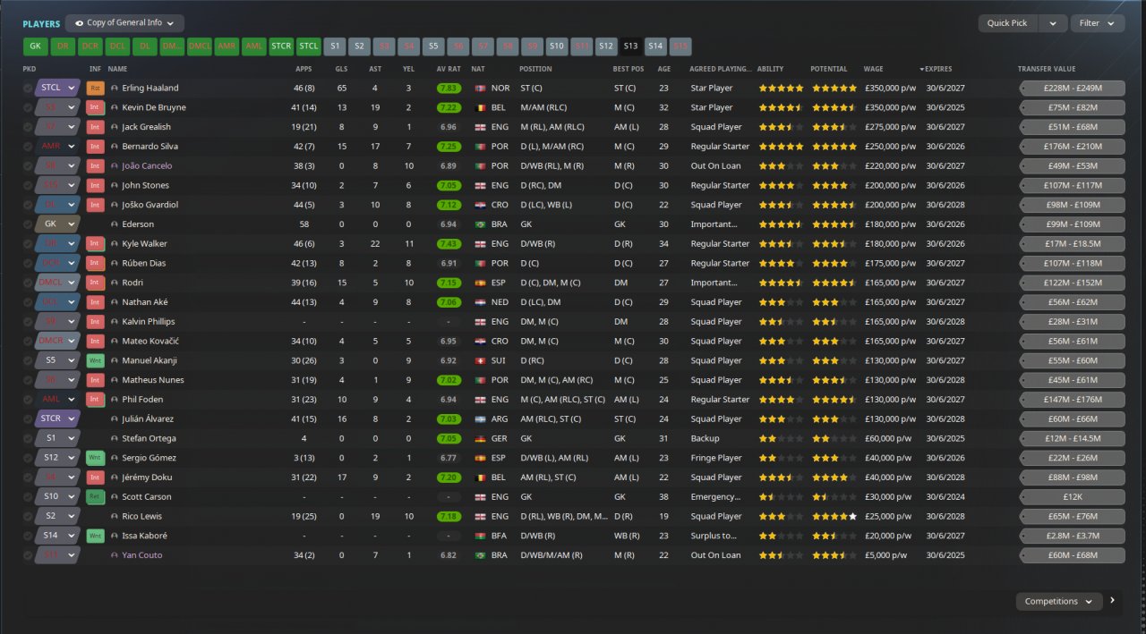Sort by the AV RAT column header
Viewport: 1146px width, 634px height.
[448, 69]
